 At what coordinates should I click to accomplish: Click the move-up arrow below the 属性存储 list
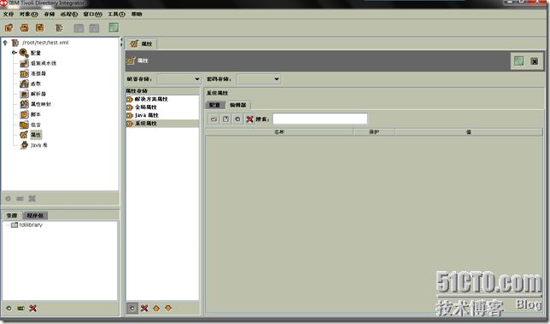pyautogui.click(x=156, y=309)
